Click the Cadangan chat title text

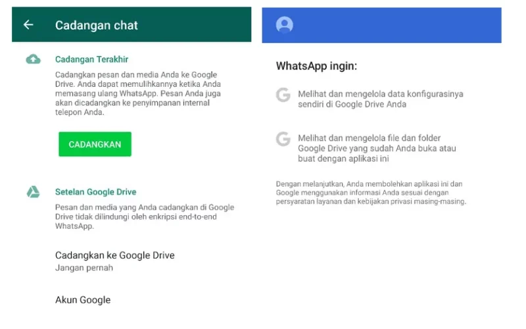(x=96, y=25)
